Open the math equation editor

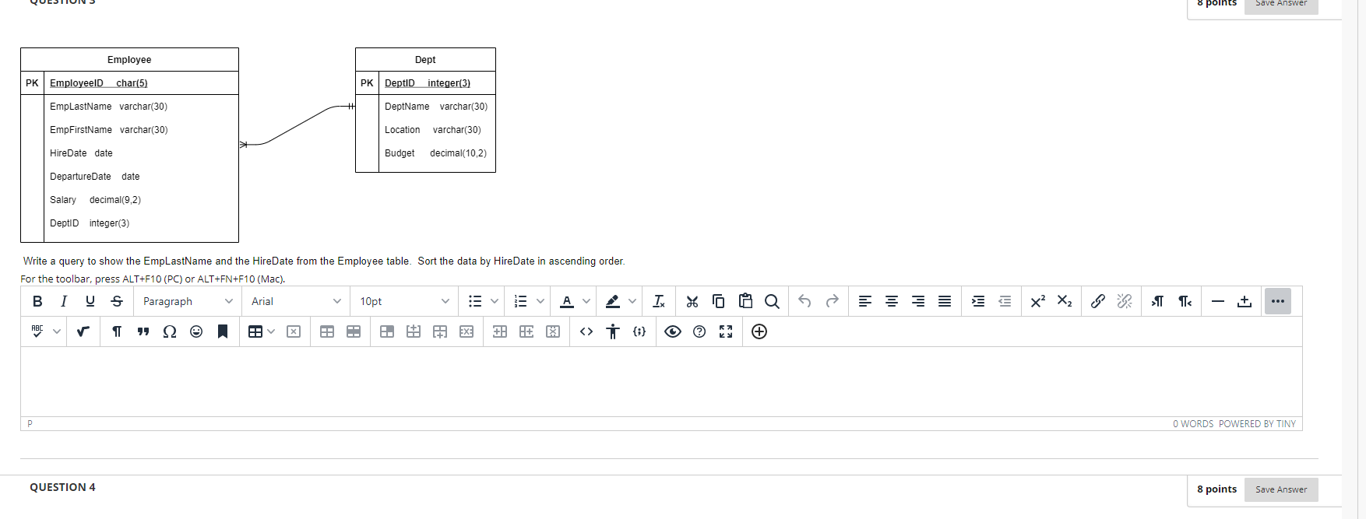83,331
